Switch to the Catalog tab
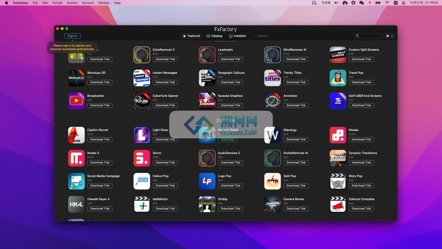Screen dimensions: 442x249 (x=214, y=36)
